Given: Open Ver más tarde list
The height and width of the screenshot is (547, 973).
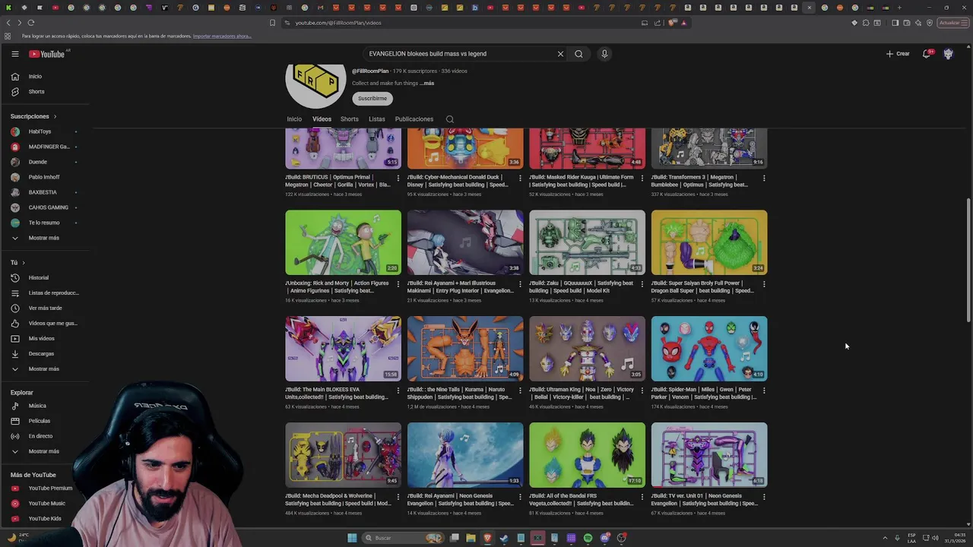Looking at the screenshot, I should coord(46,308).
